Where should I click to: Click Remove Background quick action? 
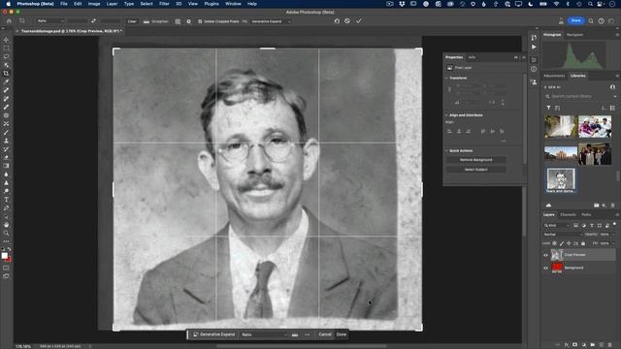click(475, 160)
